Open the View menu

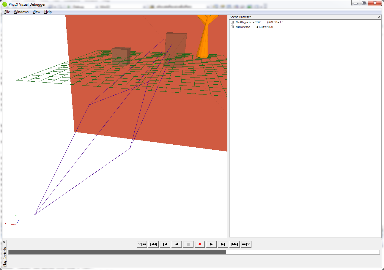(36, 12)
